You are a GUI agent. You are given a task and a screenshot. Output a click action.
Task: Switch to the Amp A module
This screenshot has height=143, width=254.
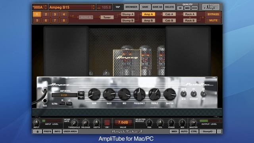click(x=148, y=14)
